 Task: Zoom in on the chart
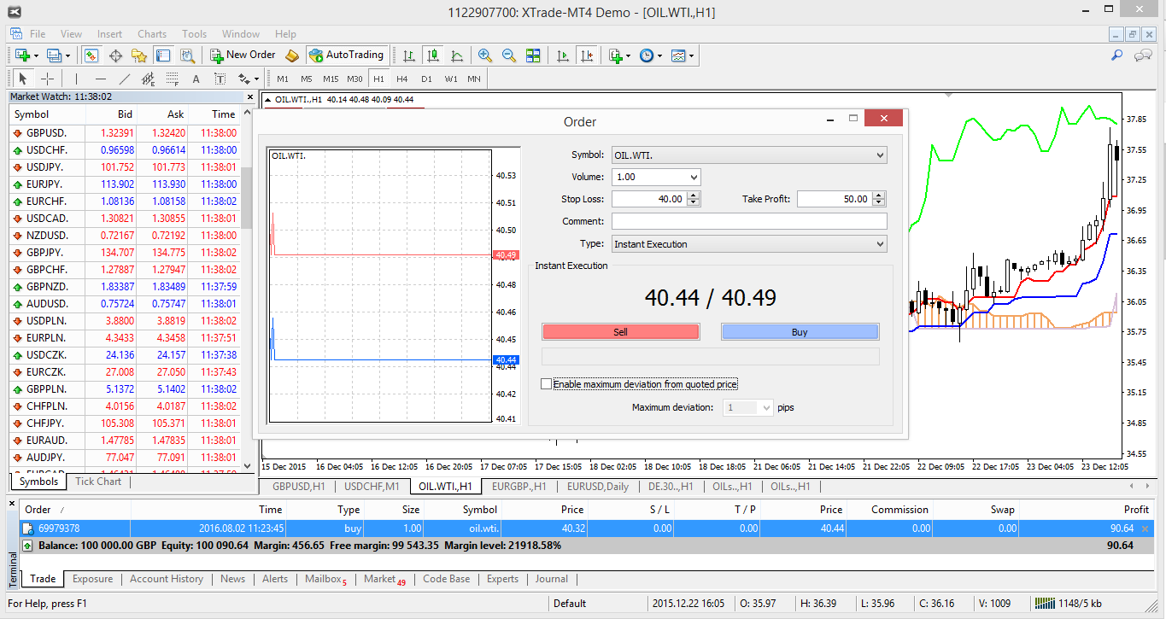click(485, 55)
